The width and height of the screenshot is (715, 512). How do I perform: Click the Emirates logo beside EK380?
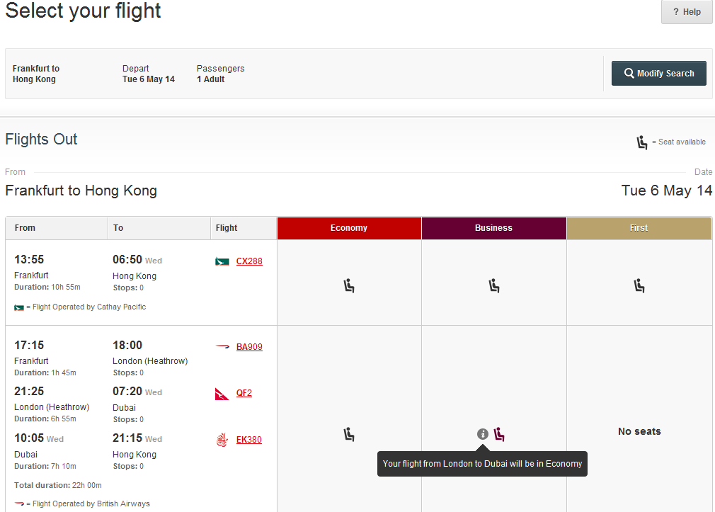[222, 440]
